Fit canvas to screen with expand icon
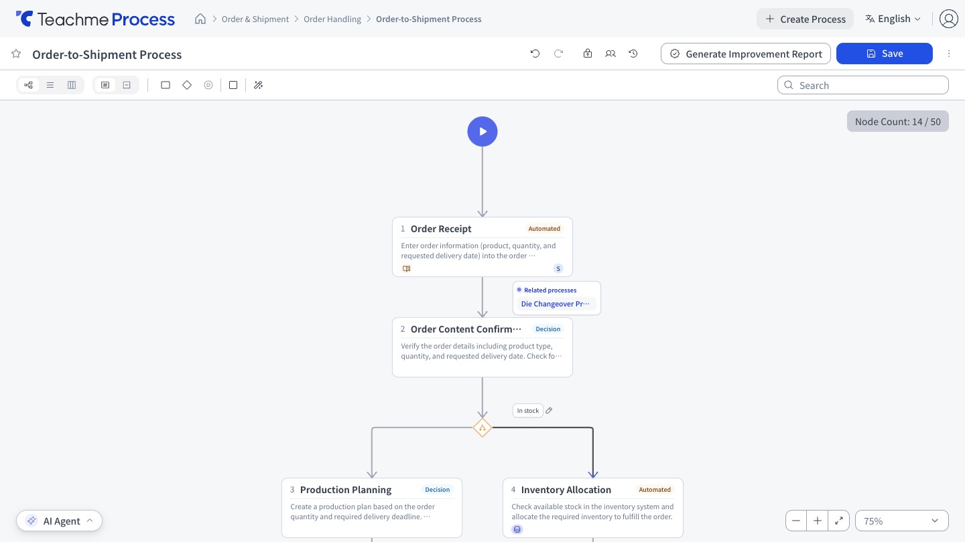Viewport: 965px width, 542px height. tap(839, 521)
